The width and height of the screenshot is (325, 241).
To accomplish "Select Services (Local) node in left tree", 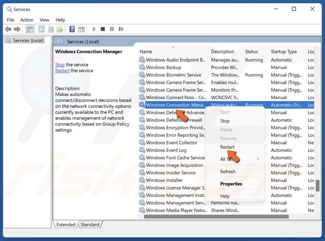I will [x=25, y=40].
